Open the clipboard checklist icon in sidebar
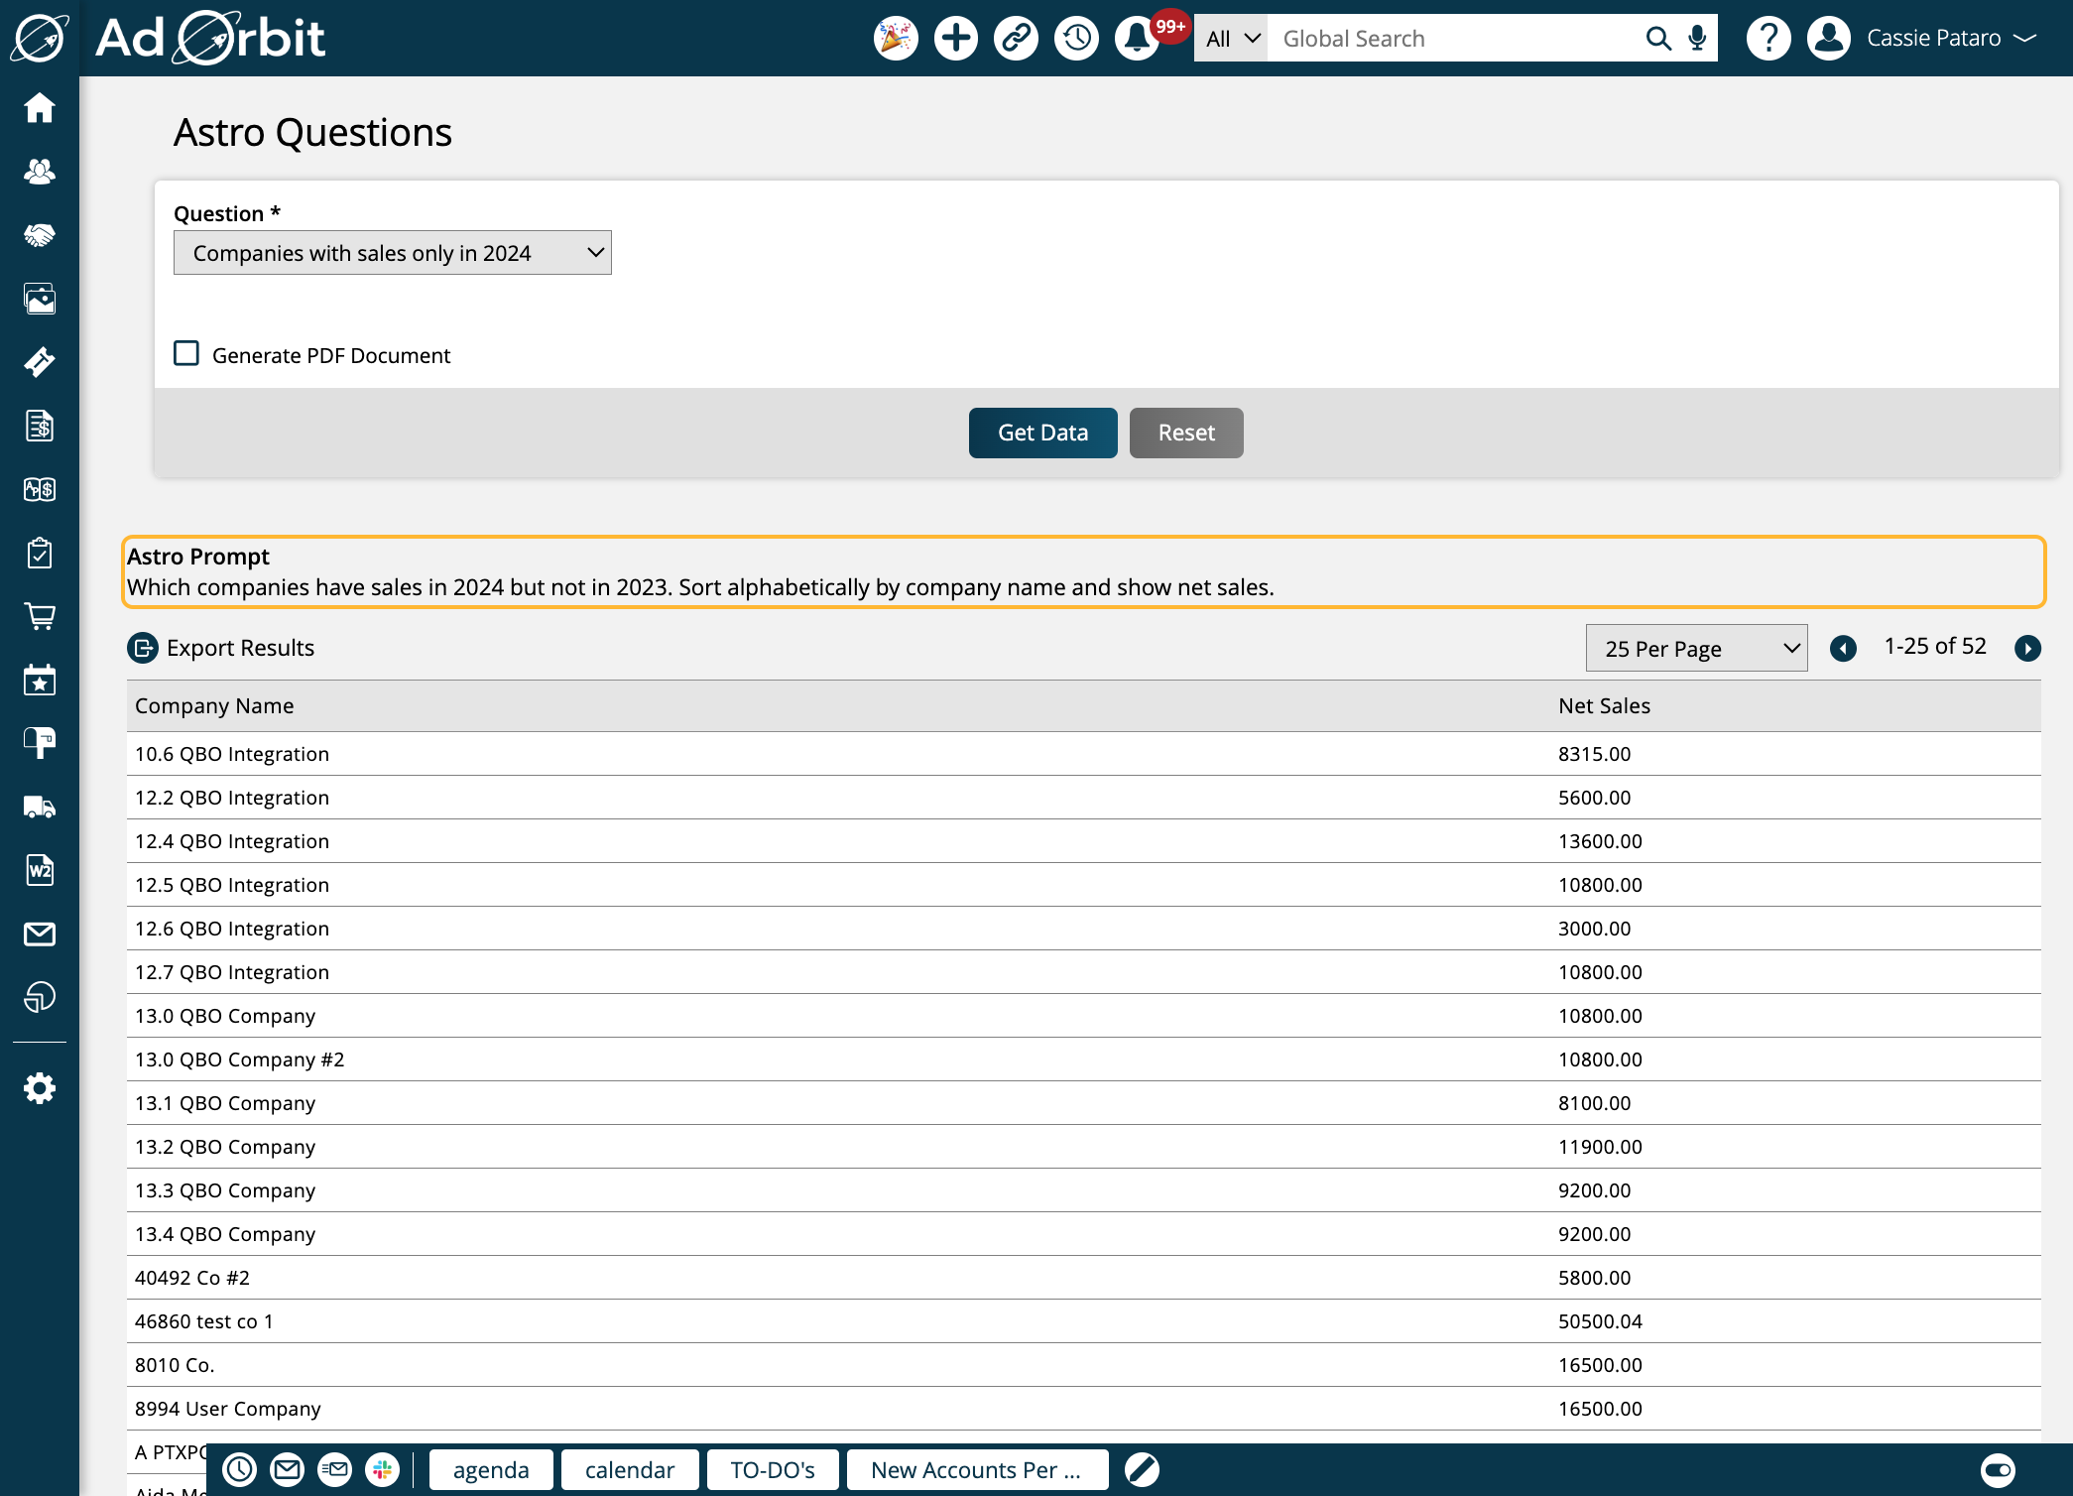This screenshot has width=2073, height=1496. (x=40, y=553)
